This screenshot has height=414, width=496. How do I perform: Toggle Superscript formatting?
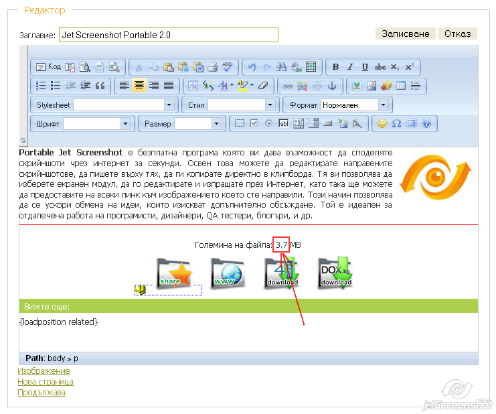coord(410,67)
